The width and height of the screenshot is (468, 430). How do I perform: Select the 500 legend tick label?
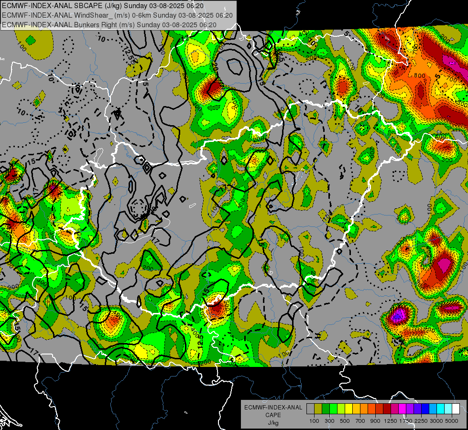[x=345, y=421]
